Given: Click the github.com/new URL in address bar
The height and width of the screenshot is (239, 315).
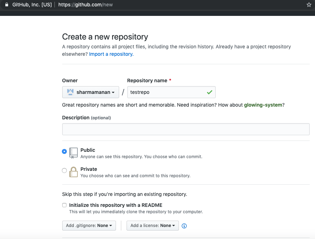Looking at the screenshot, I should [86, 5].
